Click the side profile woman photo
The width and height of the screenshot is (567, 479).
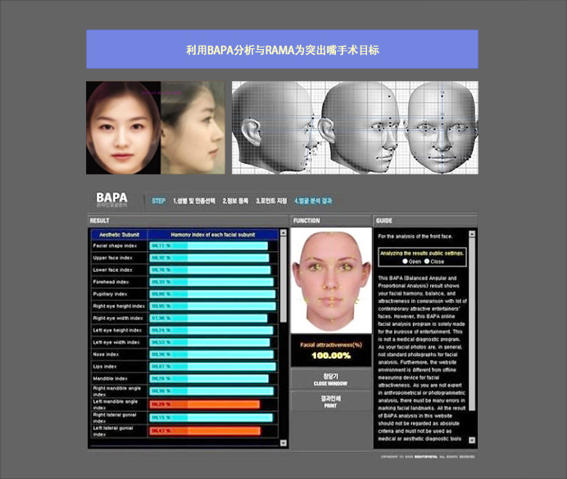click(x=193, y=128)
